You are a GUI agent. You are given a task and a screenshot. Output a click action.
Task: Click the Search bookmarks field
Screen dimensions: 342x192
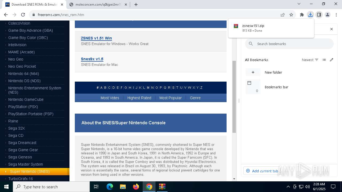(x=289, y=44)
